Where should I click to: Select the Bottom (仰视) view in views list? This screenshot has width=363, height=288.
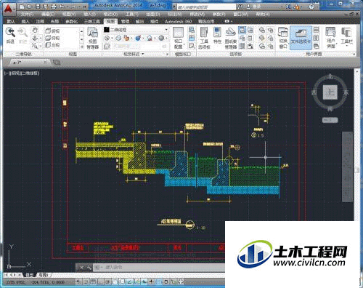52,38
